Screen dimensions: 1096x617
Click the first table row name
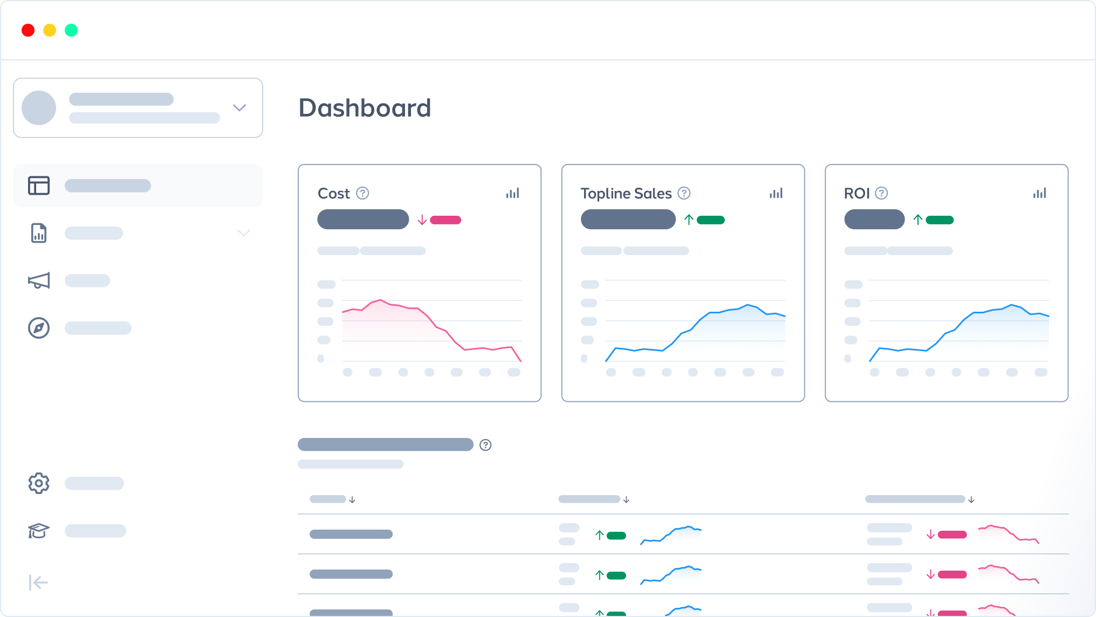click(351, 534)
